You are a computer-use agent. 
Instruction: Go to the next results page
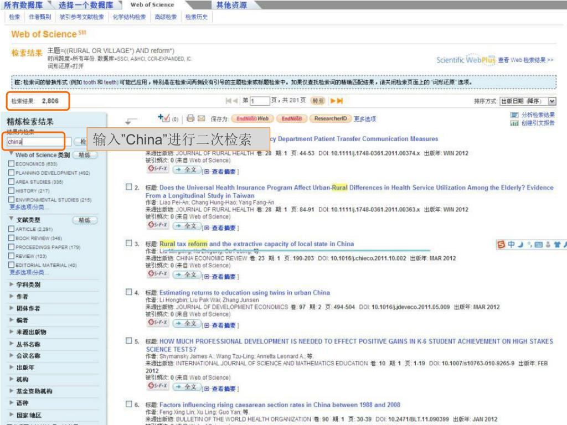[x=333, y=101]
